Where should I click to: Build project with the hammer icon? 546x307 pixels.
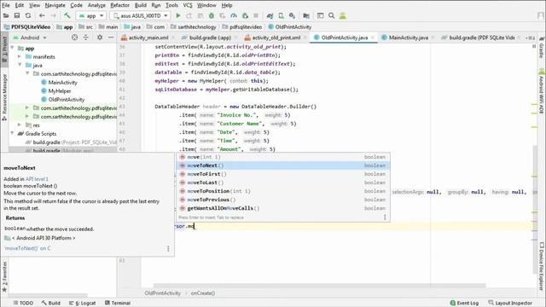point(67,15)
